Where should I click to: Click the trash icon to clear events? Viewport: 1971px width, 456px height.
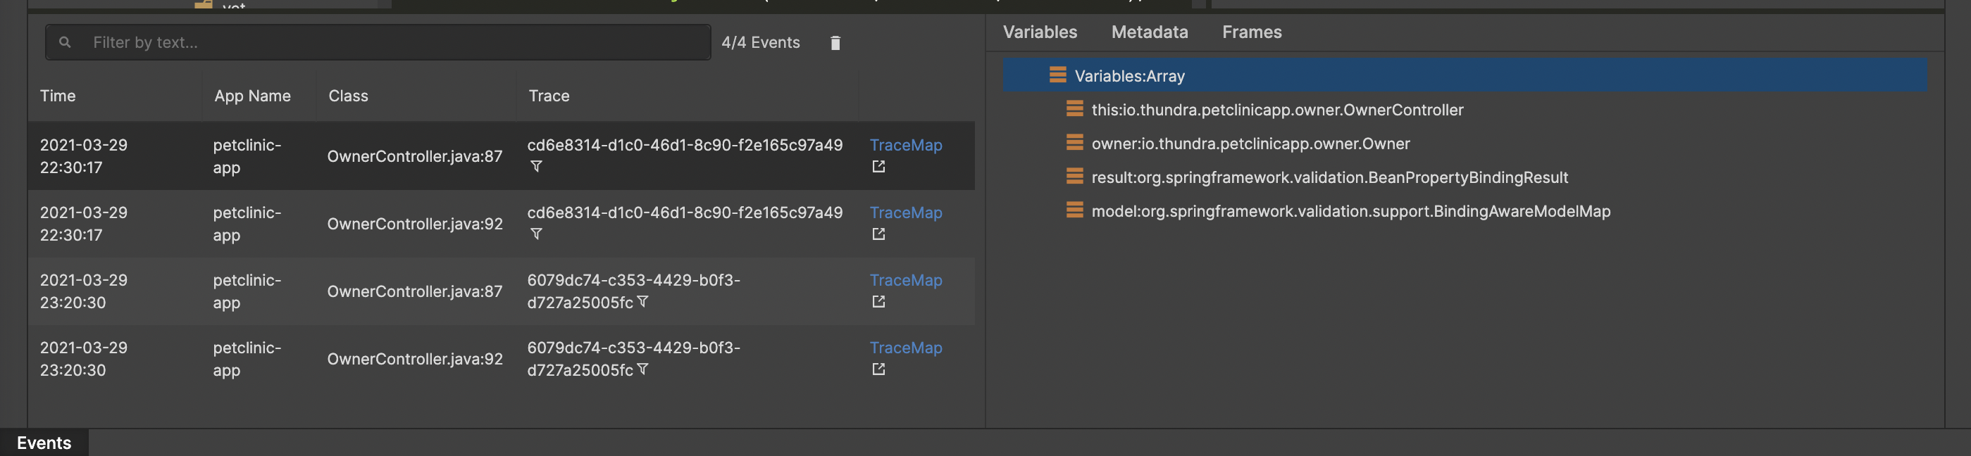(x=835, y=43)
